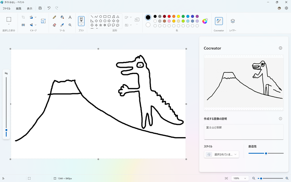Image resolution: width=291 pixels, height=182 pixels.
Task: Select the Line shape
Action: tap(92, 17)
